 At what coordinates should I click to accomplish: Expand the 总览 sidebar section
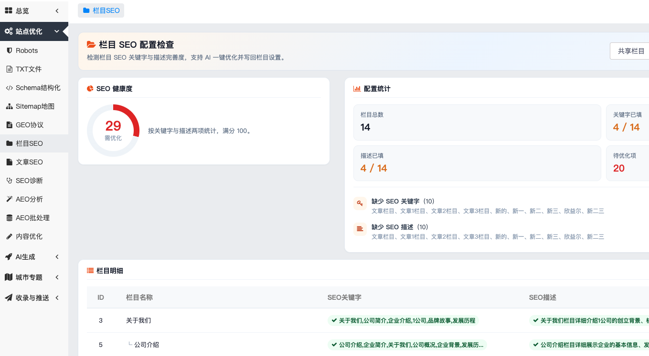34,10
